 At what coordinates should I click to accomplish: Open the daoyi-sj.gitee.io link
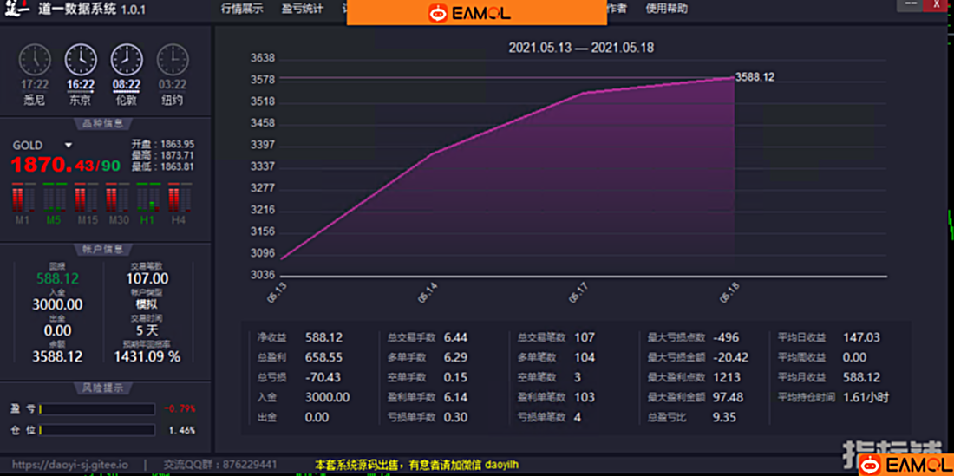pyautogui.click(x=69, y=465)
